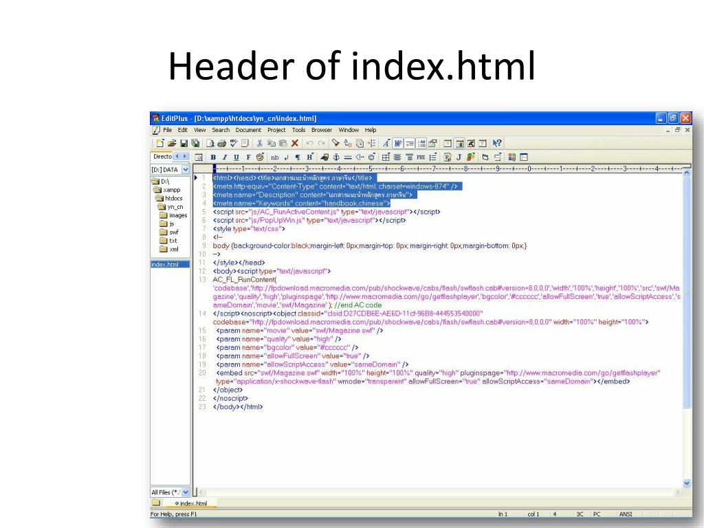Click the nb non-breaking space icon

tap(275, 157)
